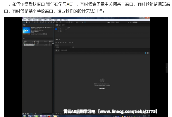This screenshot has width=172, height=117.
Task: Open the 效果 Effect menu
Action: click(x=46, y=20)
